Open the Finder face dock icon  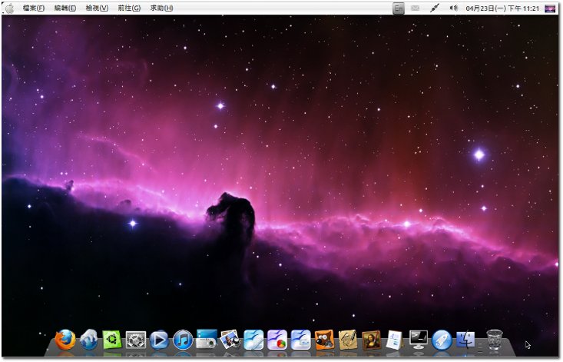click(465, 340)
